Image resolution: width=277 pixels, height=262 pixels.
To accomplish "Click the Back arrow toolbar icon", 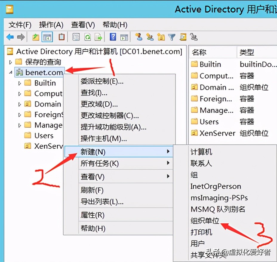I will pos(10,37).
